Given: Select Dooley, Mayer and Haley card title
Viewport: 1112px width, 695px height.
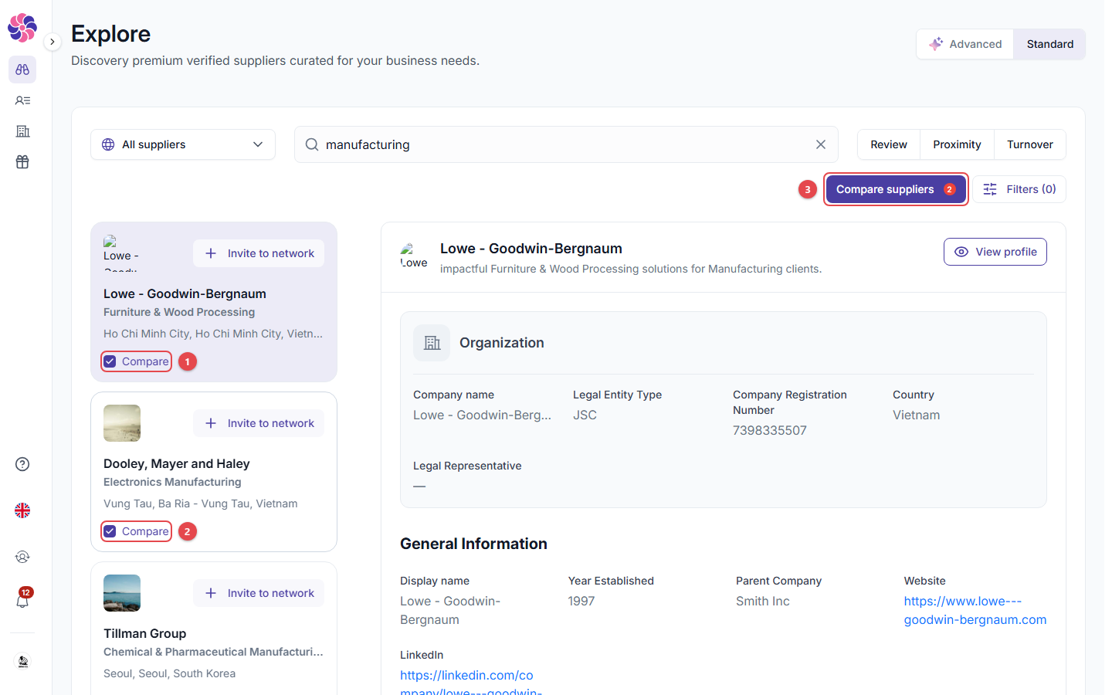Looking at the screenshot, I should (177, 463).
